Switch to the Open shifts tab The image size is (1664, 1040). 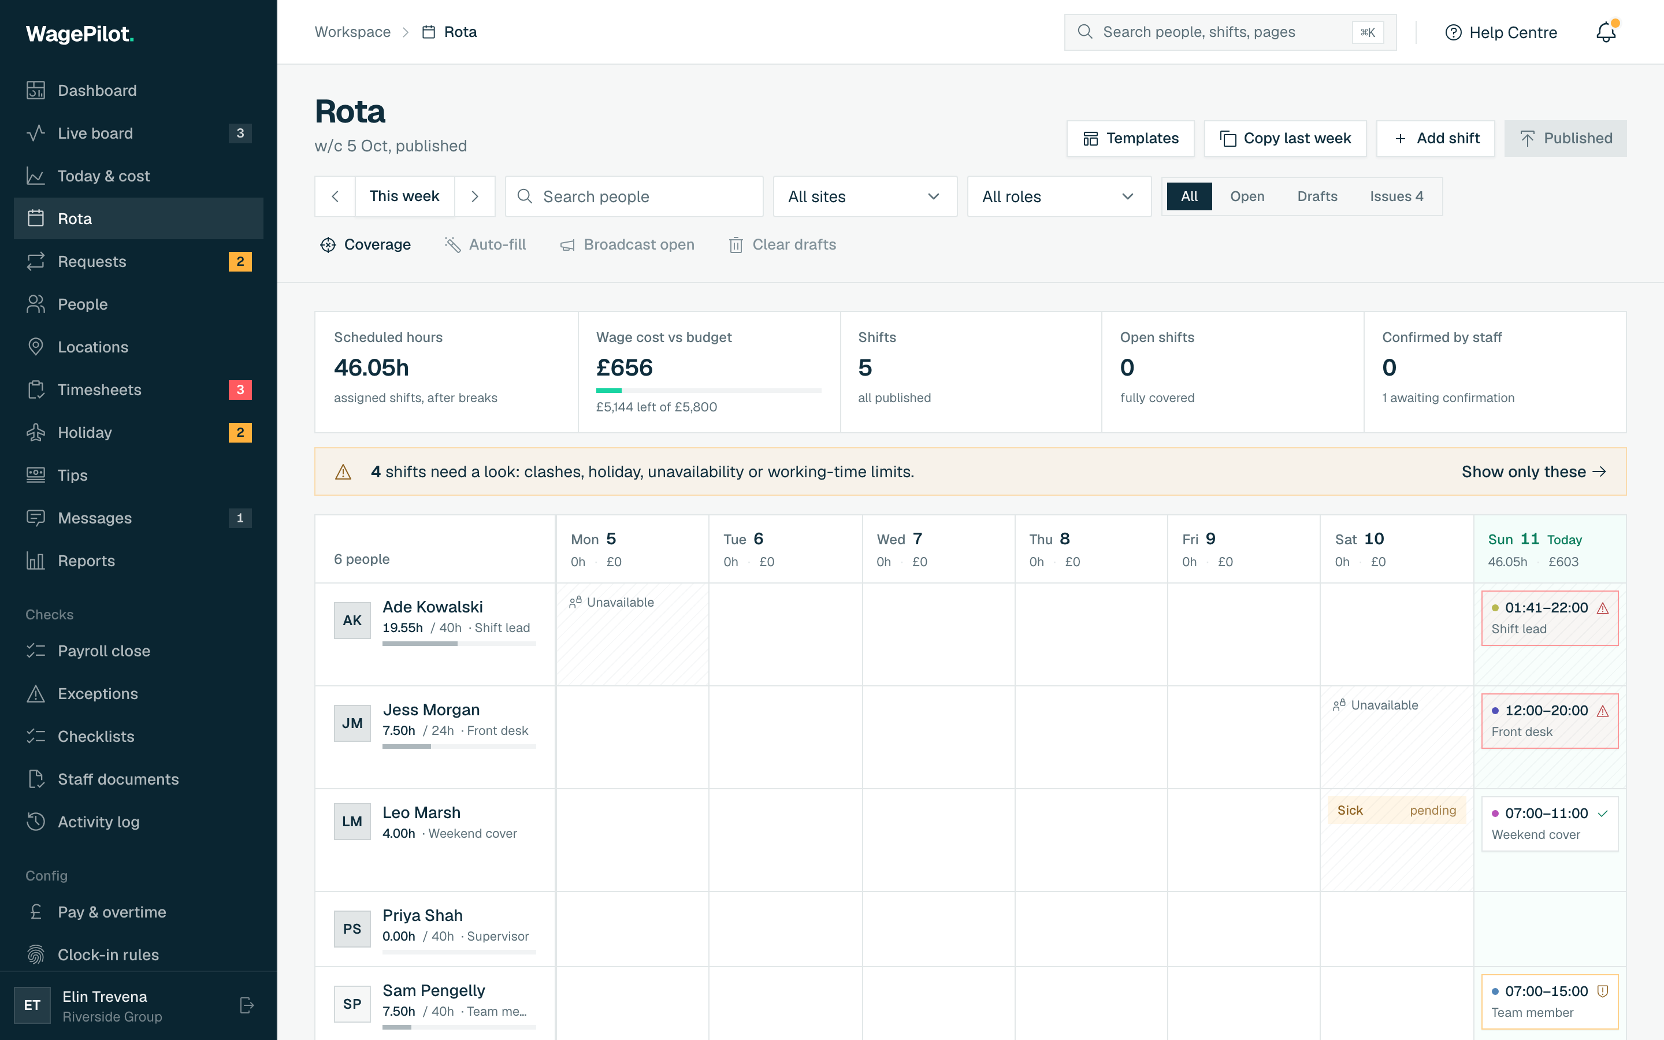[x=1247, y=196]
